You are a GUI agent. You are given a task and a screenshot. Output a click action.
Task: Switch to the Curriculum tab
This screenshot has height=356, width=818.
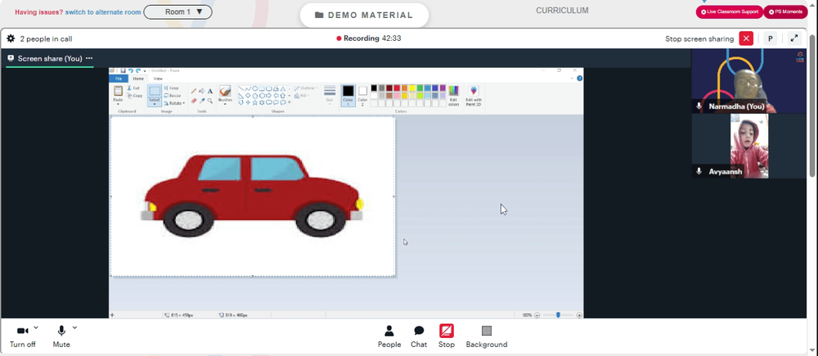click(x=562, y=11)
